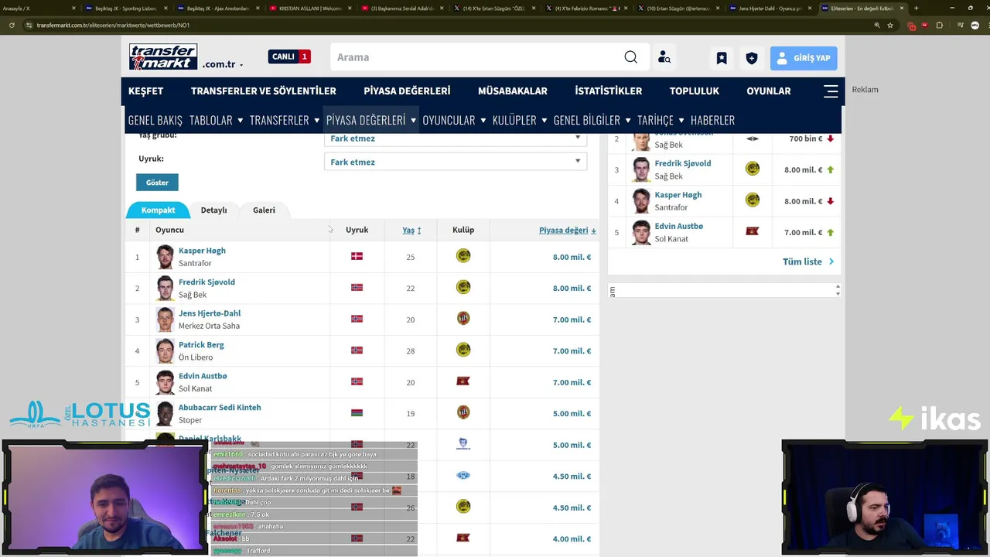Screen dimensions: 990x557
Task: Click Kasper Høgh's club crest in main table
Action: 463,256
